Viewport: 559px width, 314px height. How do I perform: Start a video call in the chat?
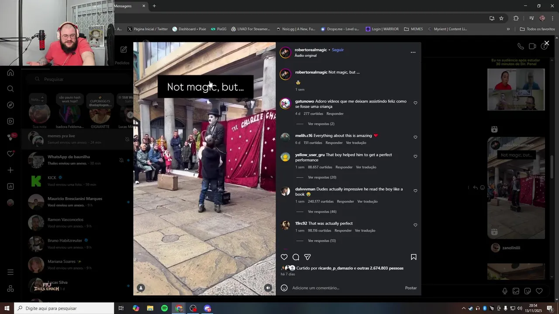[532, 46]
